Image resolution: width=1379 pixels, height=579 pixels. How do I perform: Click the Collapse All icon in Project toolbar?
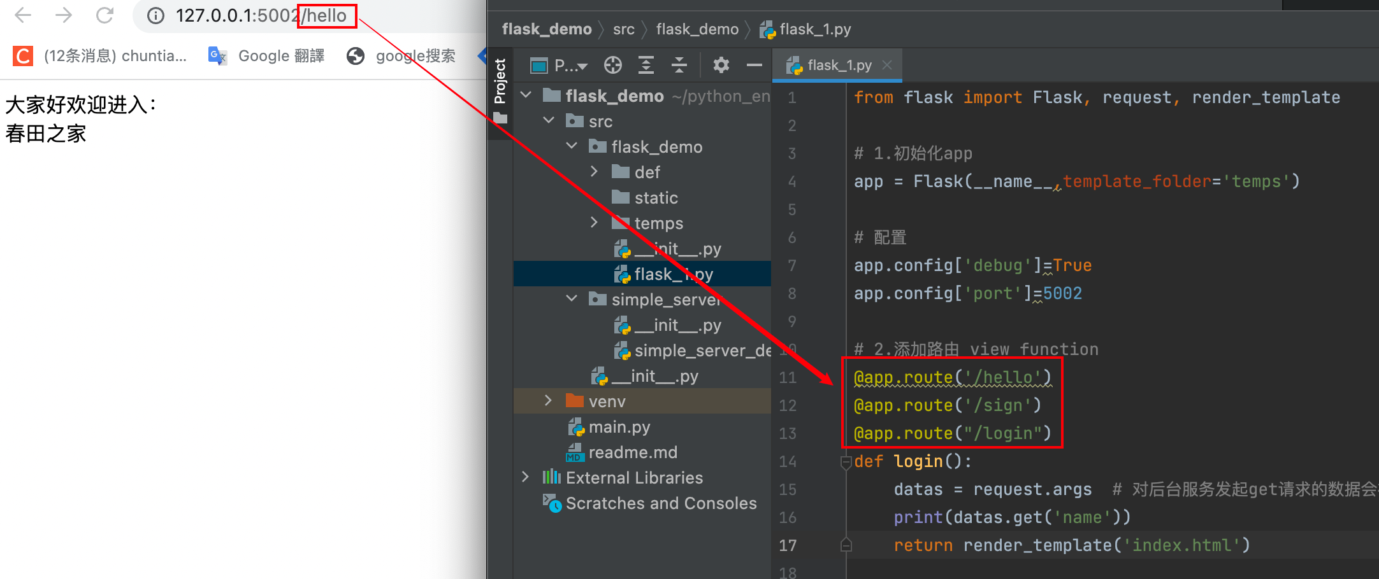(x=678, y=65)
